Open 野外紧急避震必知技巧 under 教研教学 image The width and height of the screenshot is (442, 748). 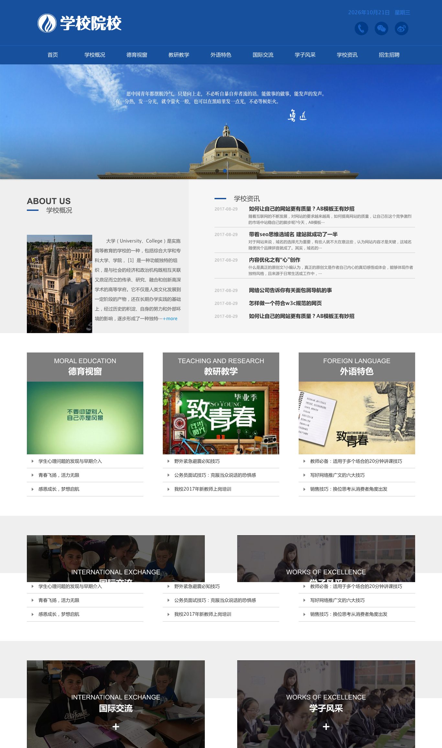point(197,461)
